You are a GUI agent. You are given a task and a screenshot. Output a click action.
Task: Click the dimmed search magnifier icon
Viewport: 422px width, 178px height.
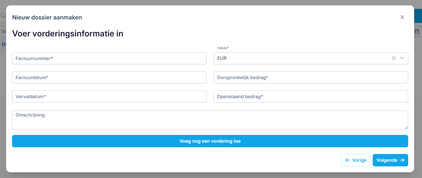[3, 16]
